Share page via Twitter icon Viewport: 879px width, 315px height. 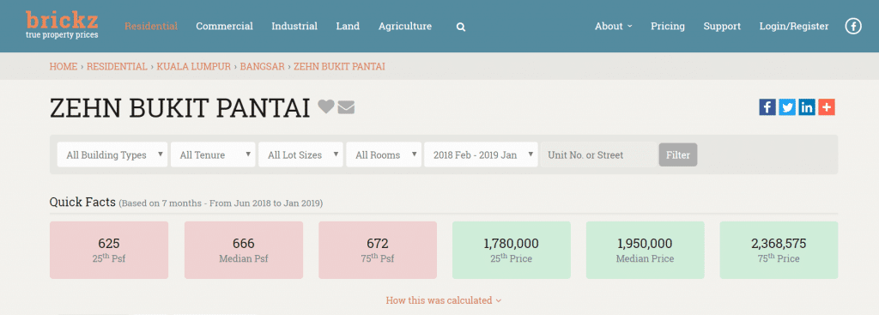click(787, 107)
